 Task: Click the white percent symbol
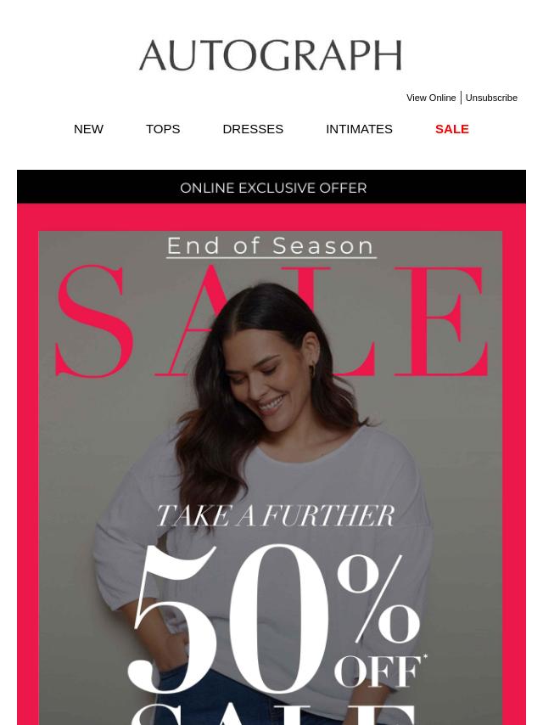[x=379, y=598]
